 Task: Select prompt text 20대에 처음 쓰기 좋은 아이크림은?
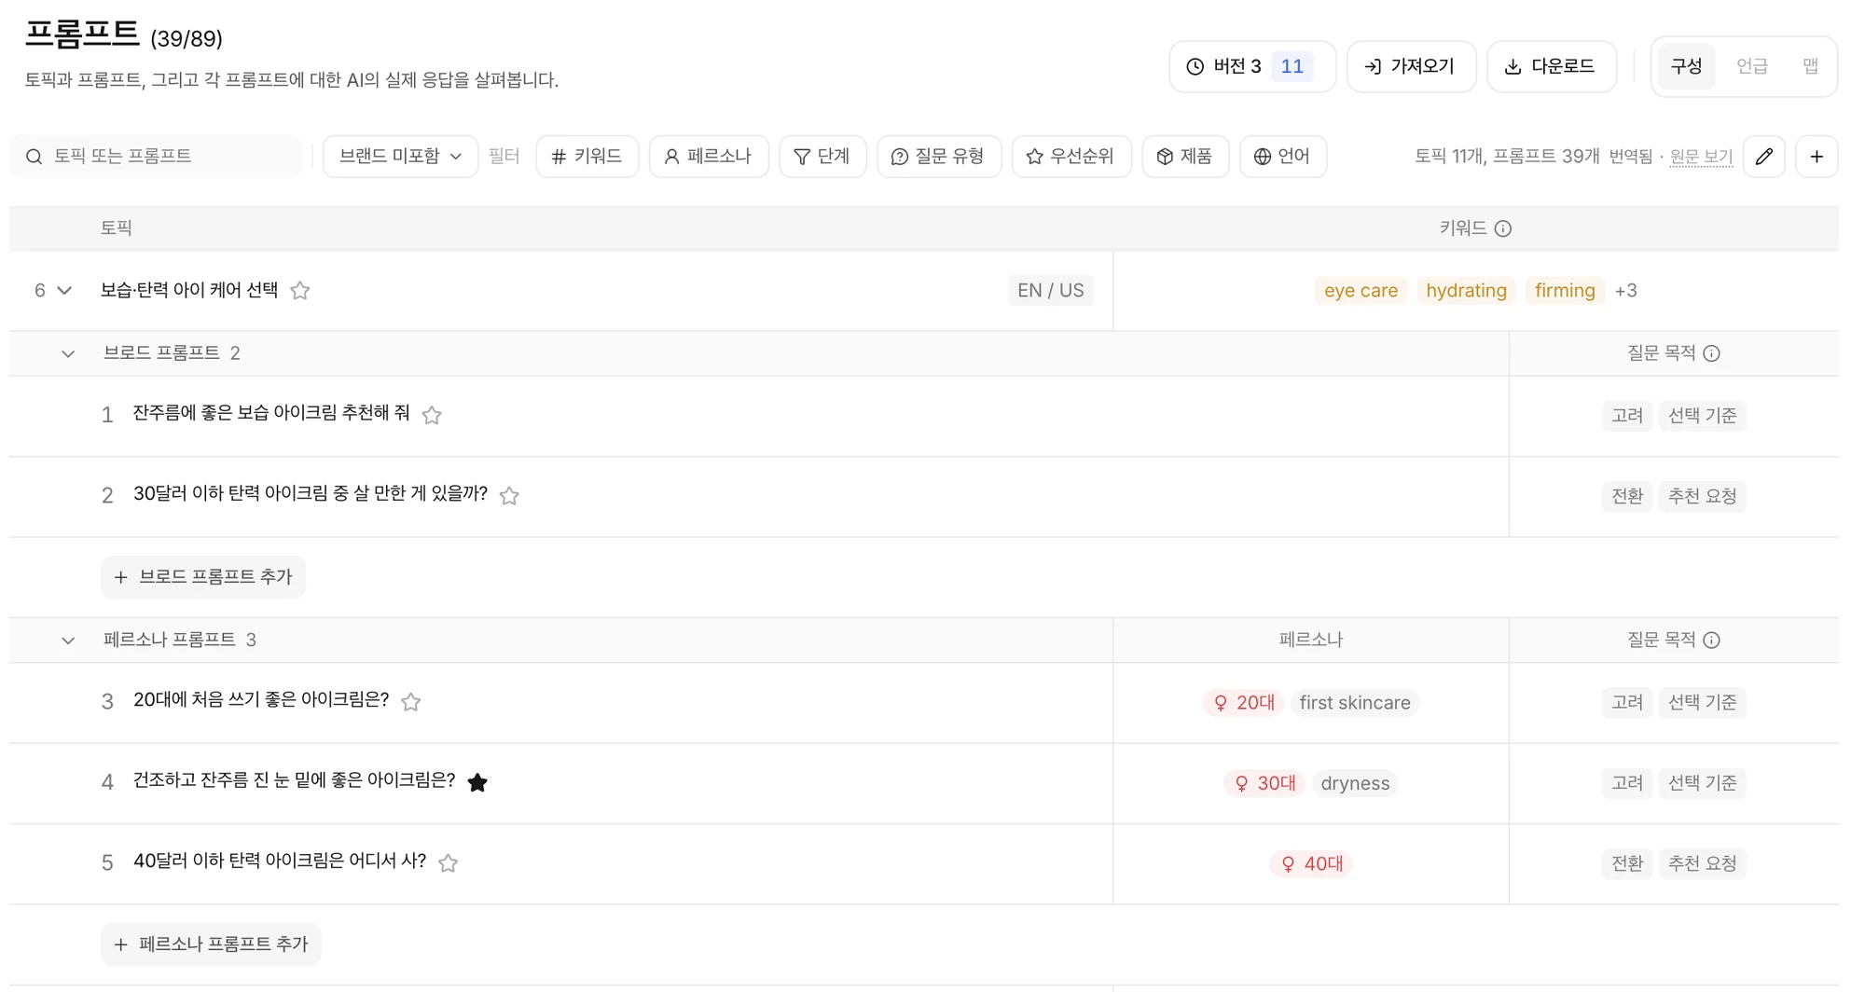(261, 700)
